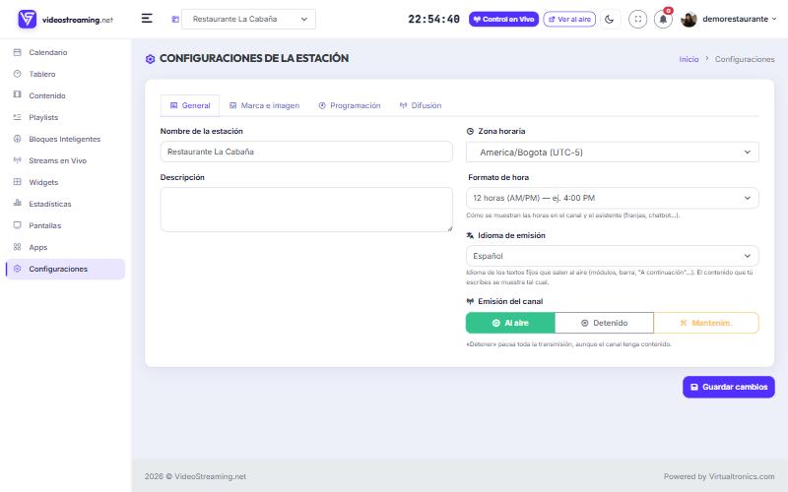Viewport: 788px width, 492px height.
Task: Click the Descripción text area
Action: tap(306, 210)
